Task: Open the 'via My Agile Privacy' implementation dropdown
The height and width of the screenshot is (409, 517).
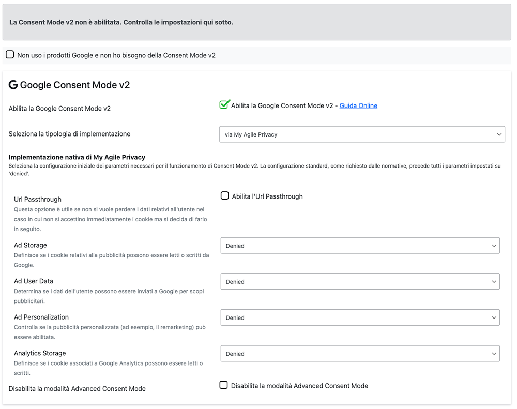Action: pos(362,134)
